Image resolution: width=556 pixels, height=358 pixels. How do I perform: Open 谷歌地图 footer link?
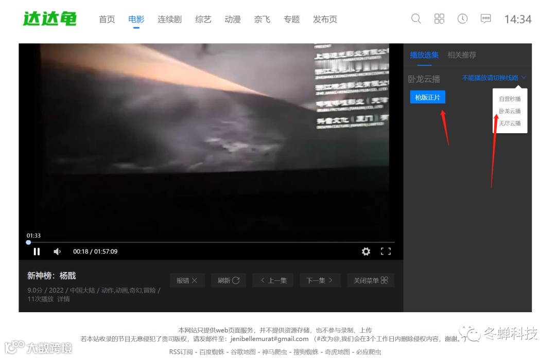pos(243,352)
